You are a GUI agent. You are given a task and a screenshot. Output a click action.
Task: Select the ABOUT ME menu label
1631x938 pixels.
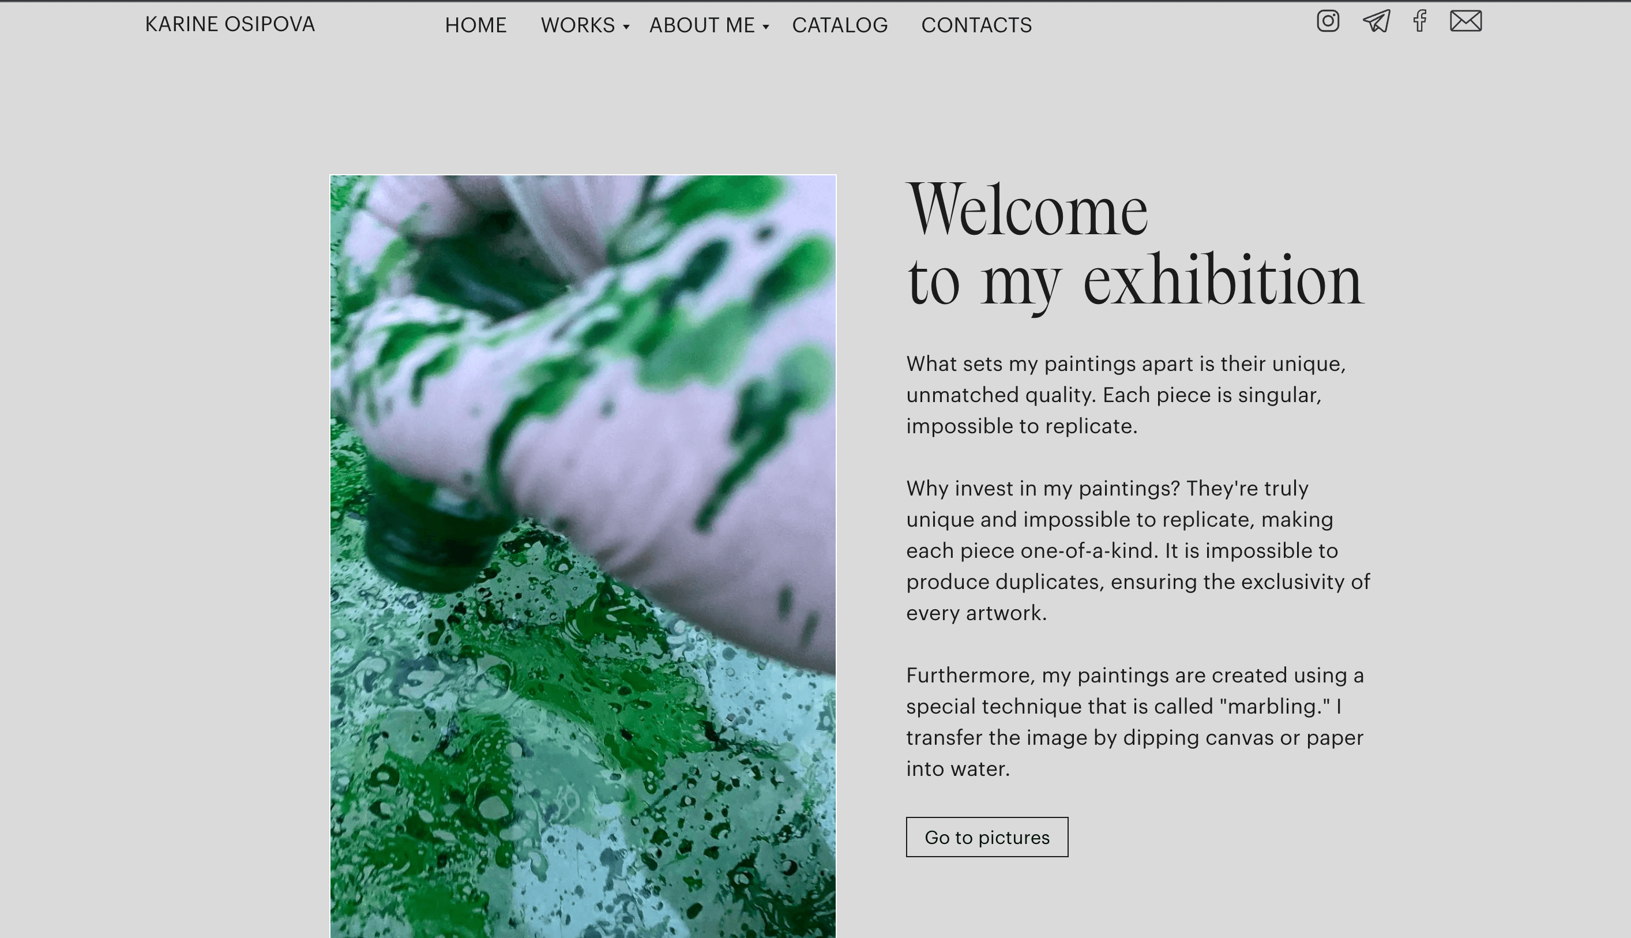pyautogui.click(x=702, y=25)
